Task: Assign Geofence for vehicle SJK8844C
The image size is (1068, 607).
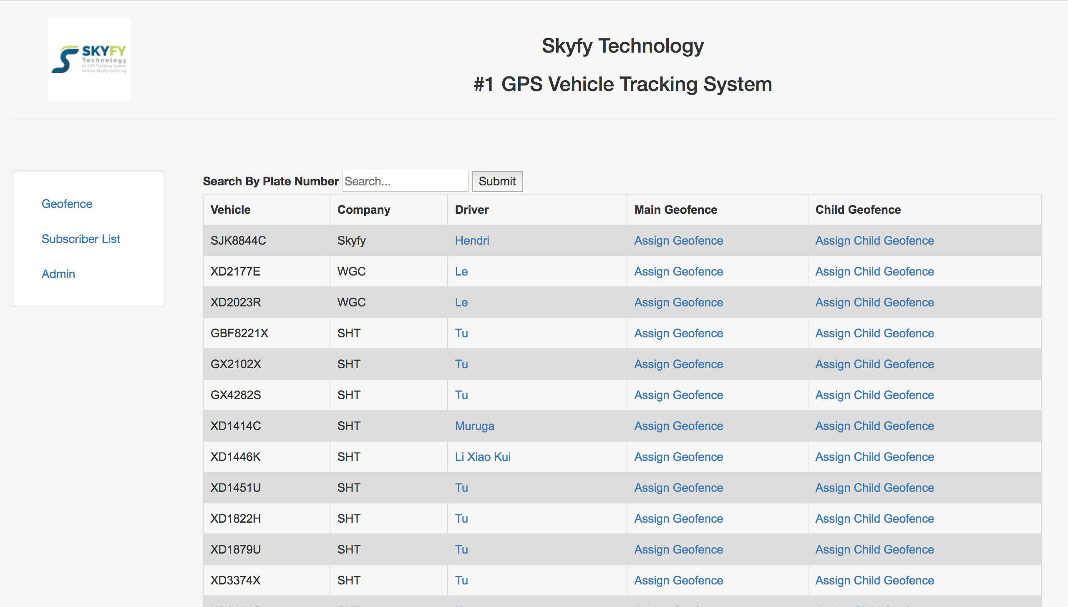Action: [x=678, y=240]
